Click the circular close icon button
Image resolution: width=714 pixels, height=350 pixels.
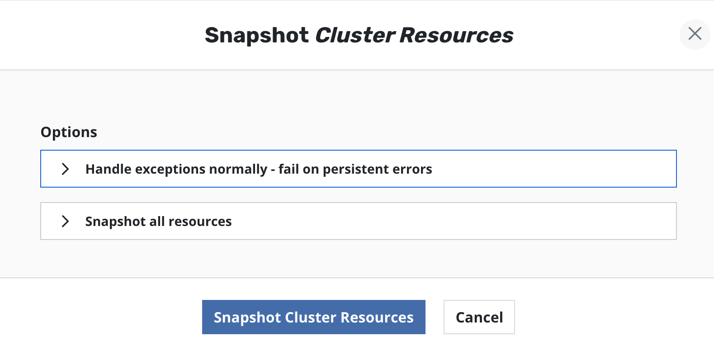point(695,34)
